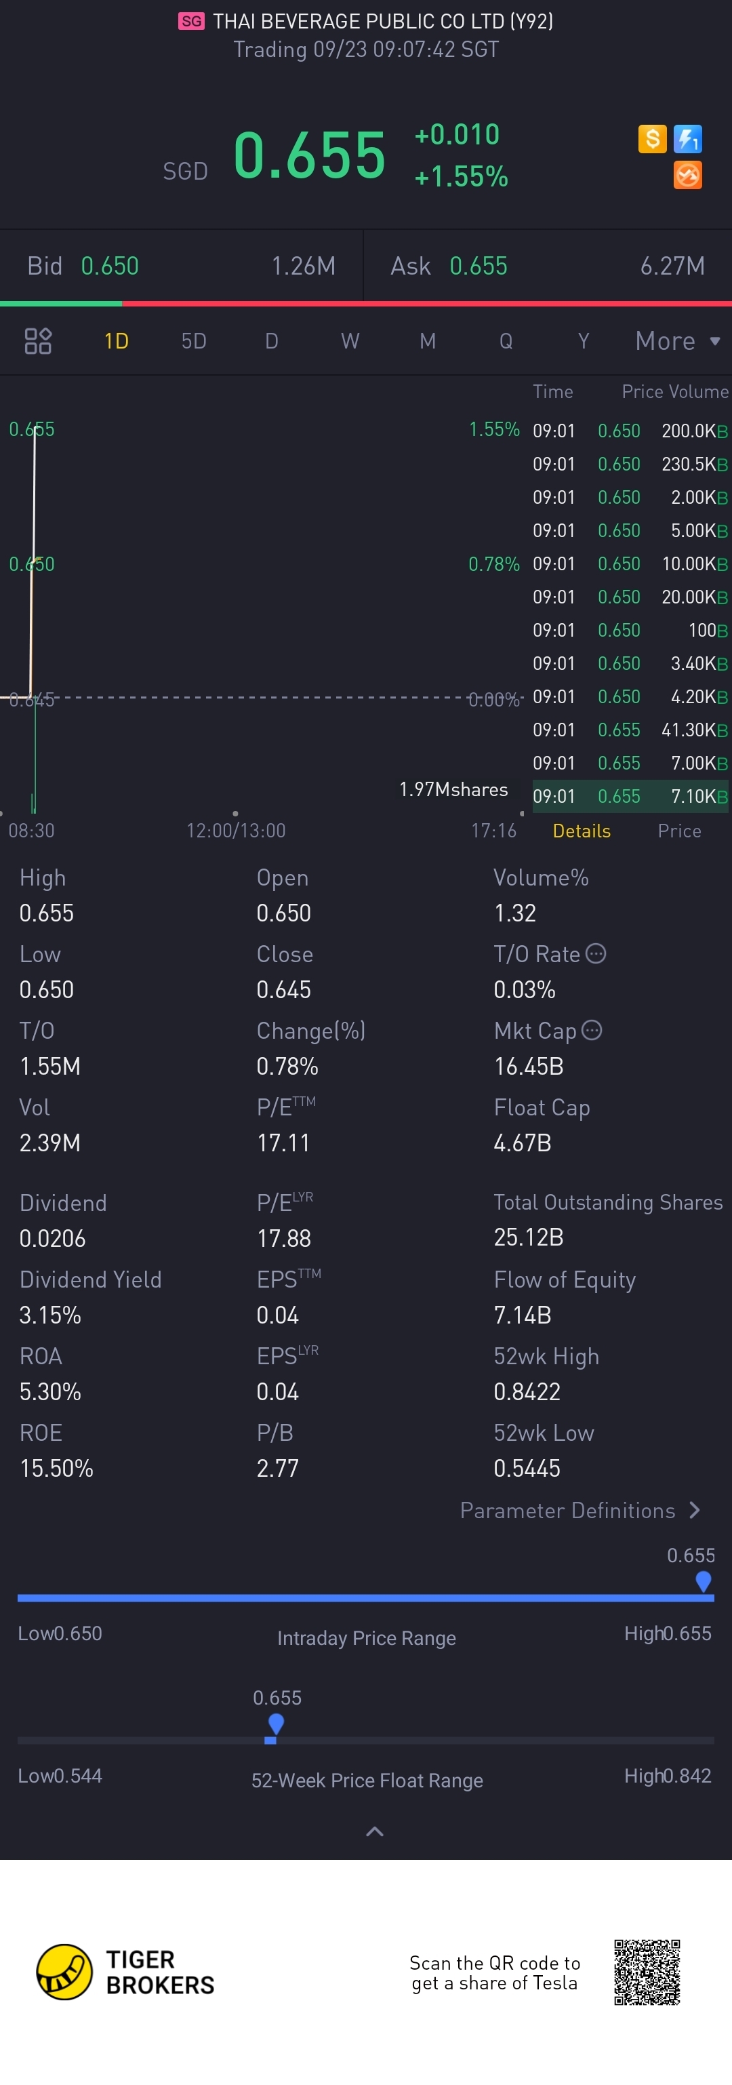This screenshot has height=2085, width=732.
Task: Tap the 52wk High 0.8422 value
Action: coord(527,1391)
